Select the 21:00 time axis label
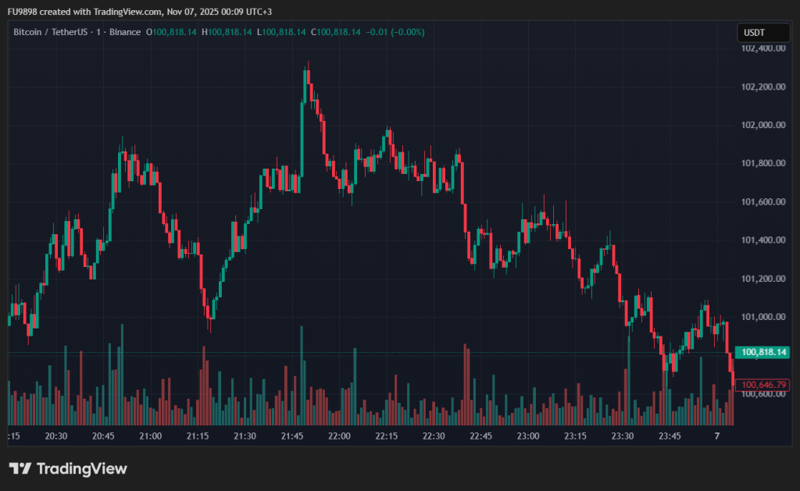800x491 pixels. pyautogui.click(x=150, y=436)
